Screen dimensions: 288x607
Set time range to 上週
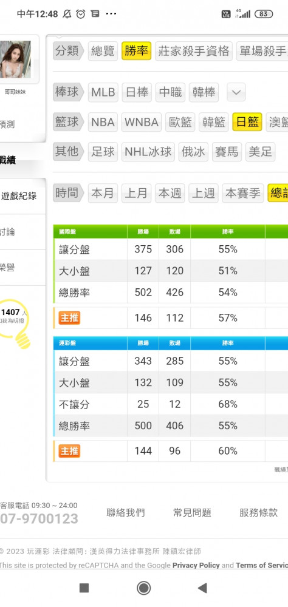click(x=204, y=193)
